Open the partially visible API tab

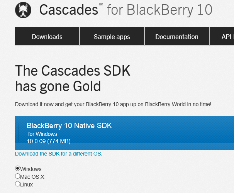[222, 36]
